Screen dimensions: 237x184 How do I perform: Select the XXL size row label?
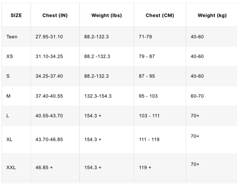[11, 168]
